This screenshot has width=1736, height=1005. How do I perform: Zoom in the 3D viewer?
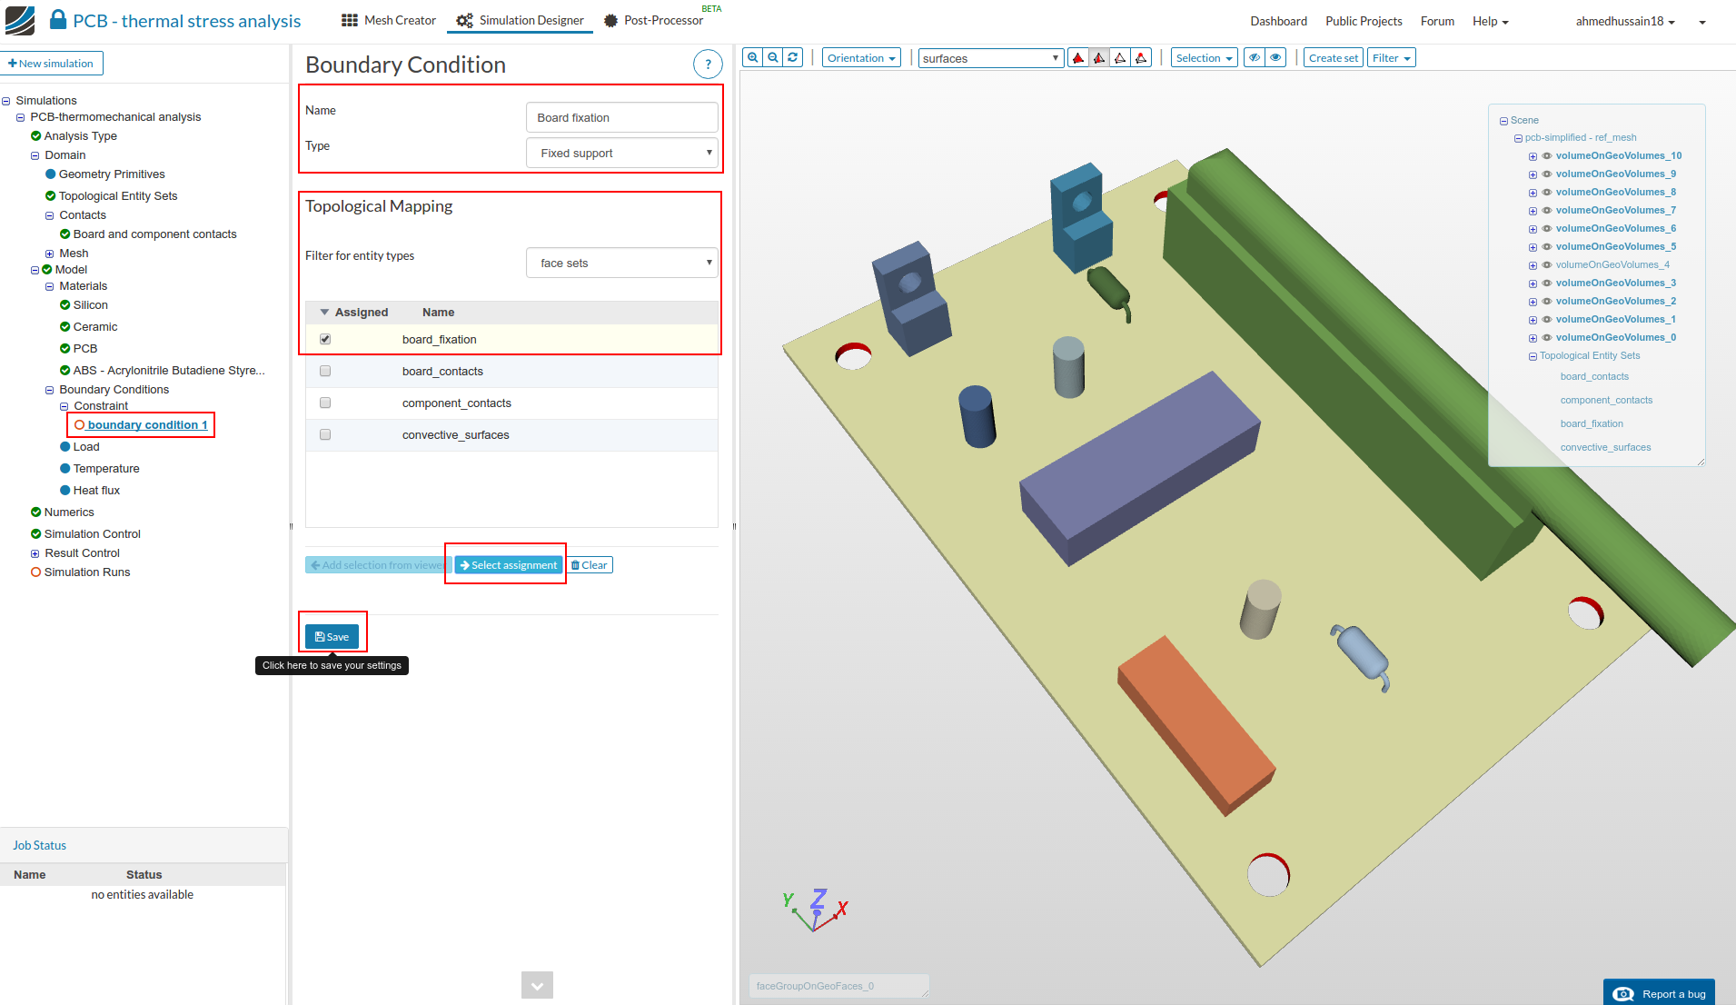pyautogui.click(x=752, y=57)
